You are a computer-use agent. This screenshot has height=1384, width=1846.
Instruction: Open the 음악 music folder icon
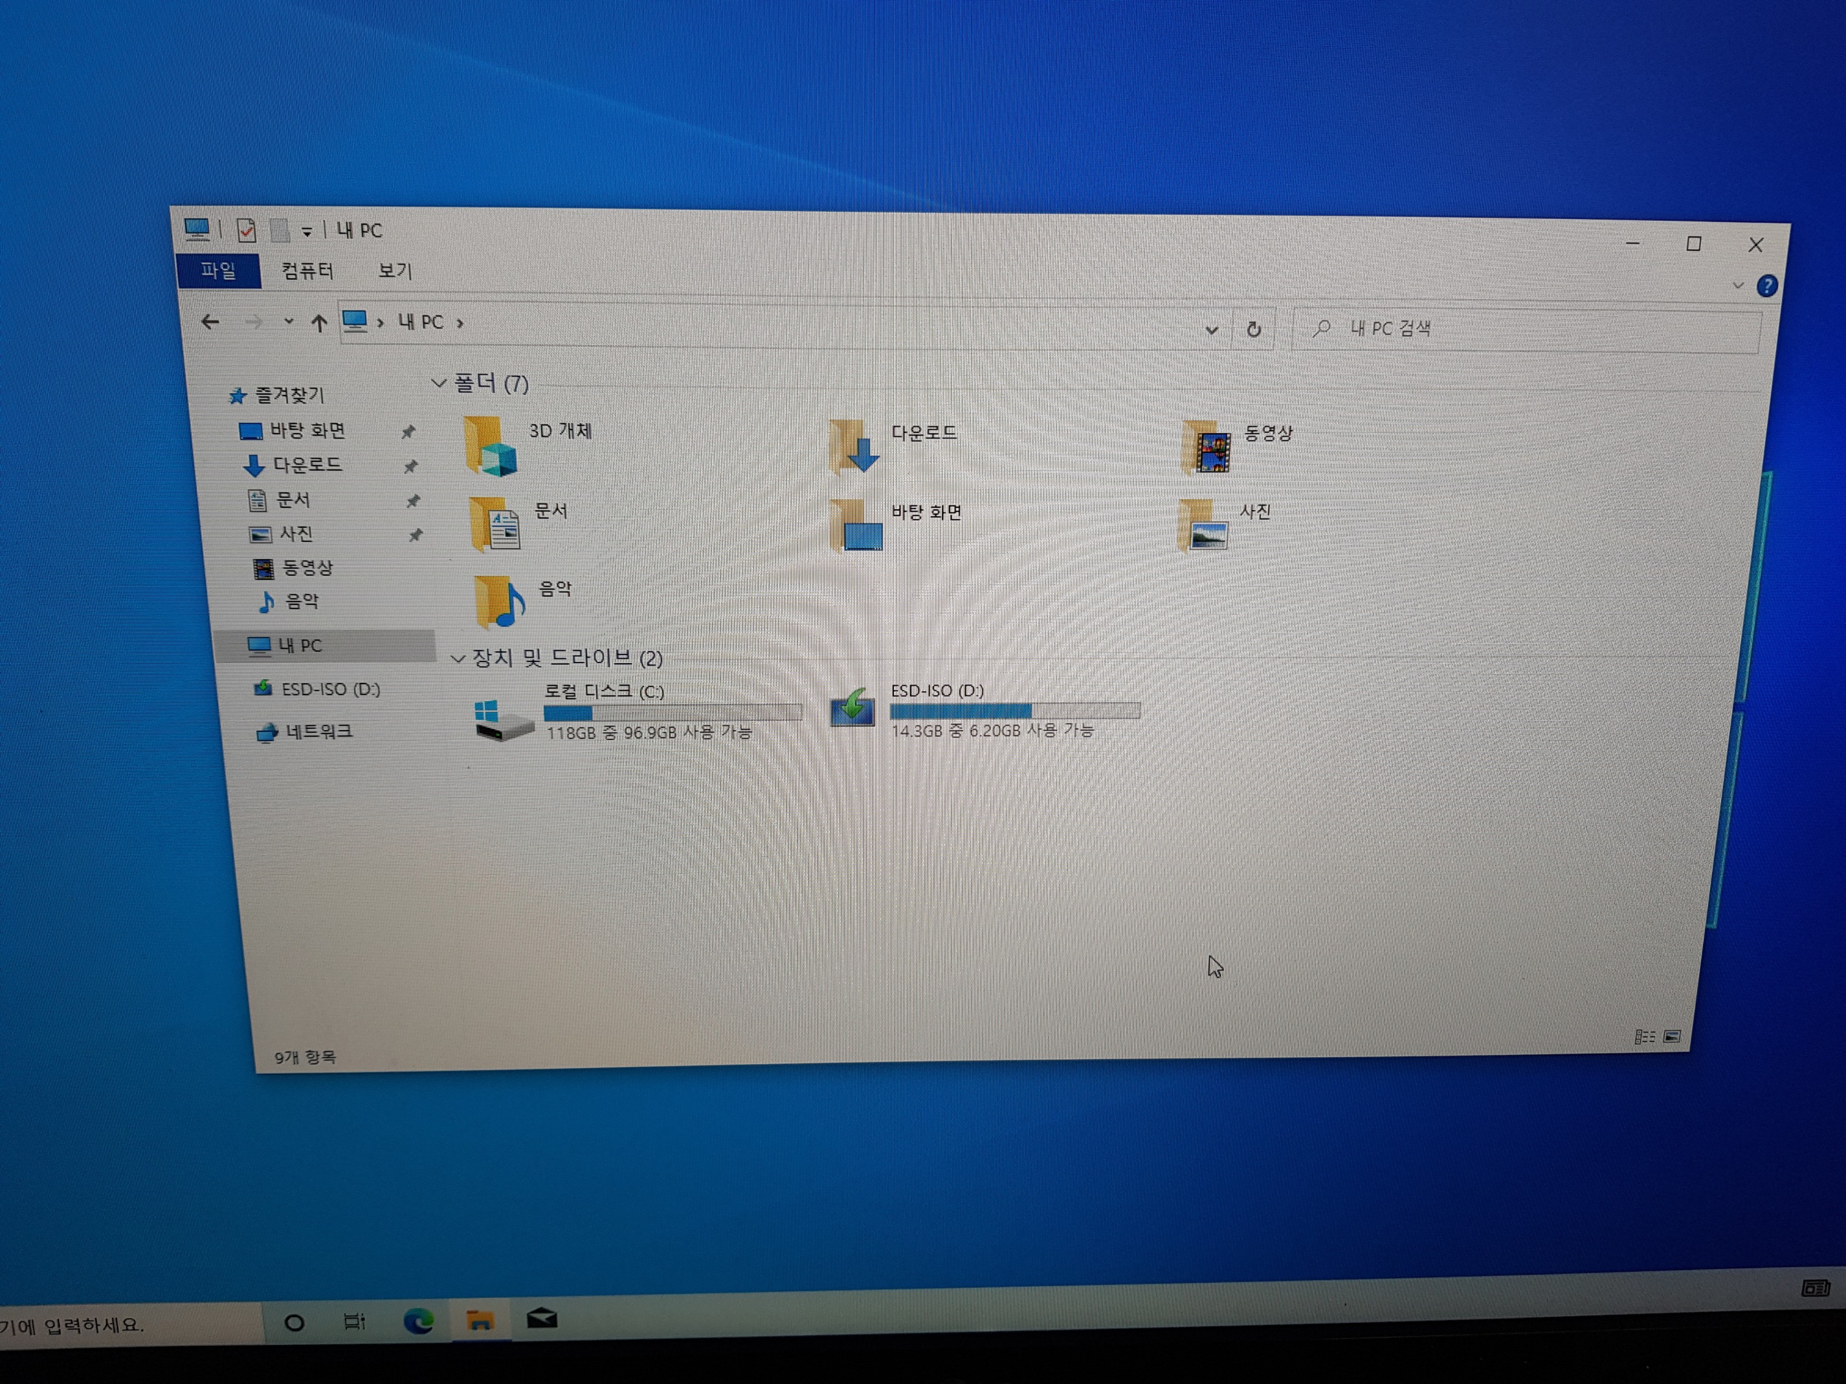coord(498,600)
